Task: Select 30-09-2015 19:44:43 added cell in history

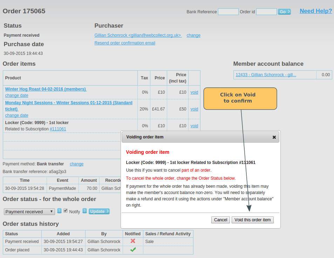Action: 63,250
